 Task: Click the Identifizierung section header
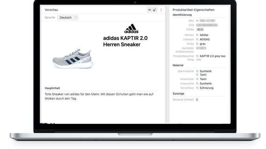(182, 15)
